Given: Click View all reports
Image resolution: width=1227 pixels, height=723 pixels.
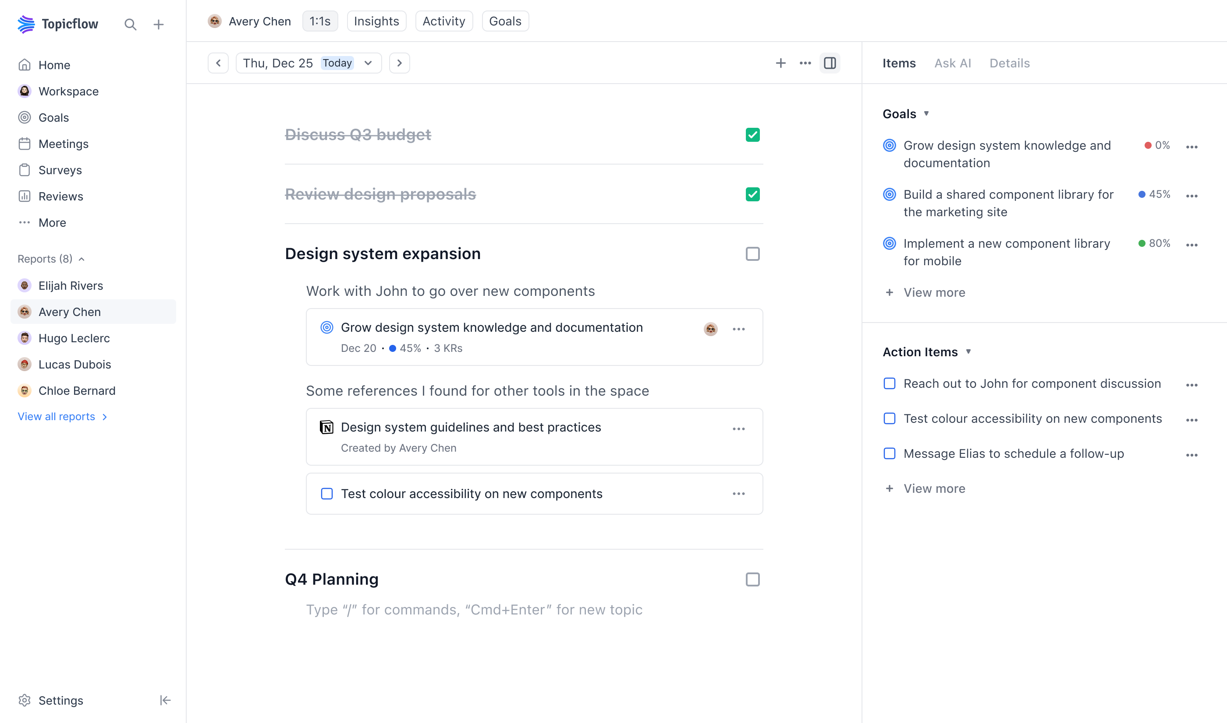Looking at the screenshot, I should [57, 417].
